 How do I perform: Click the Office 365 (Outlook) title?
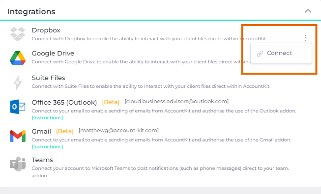(x=64, y=102)
